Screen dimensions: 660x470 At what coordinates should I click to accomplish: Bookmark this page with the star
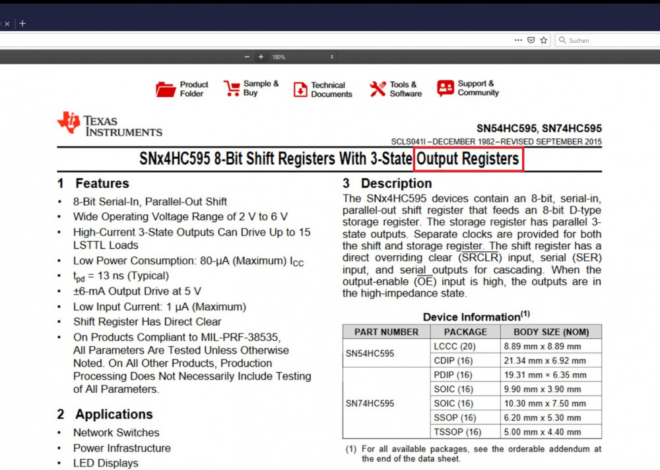pos(544,40)
